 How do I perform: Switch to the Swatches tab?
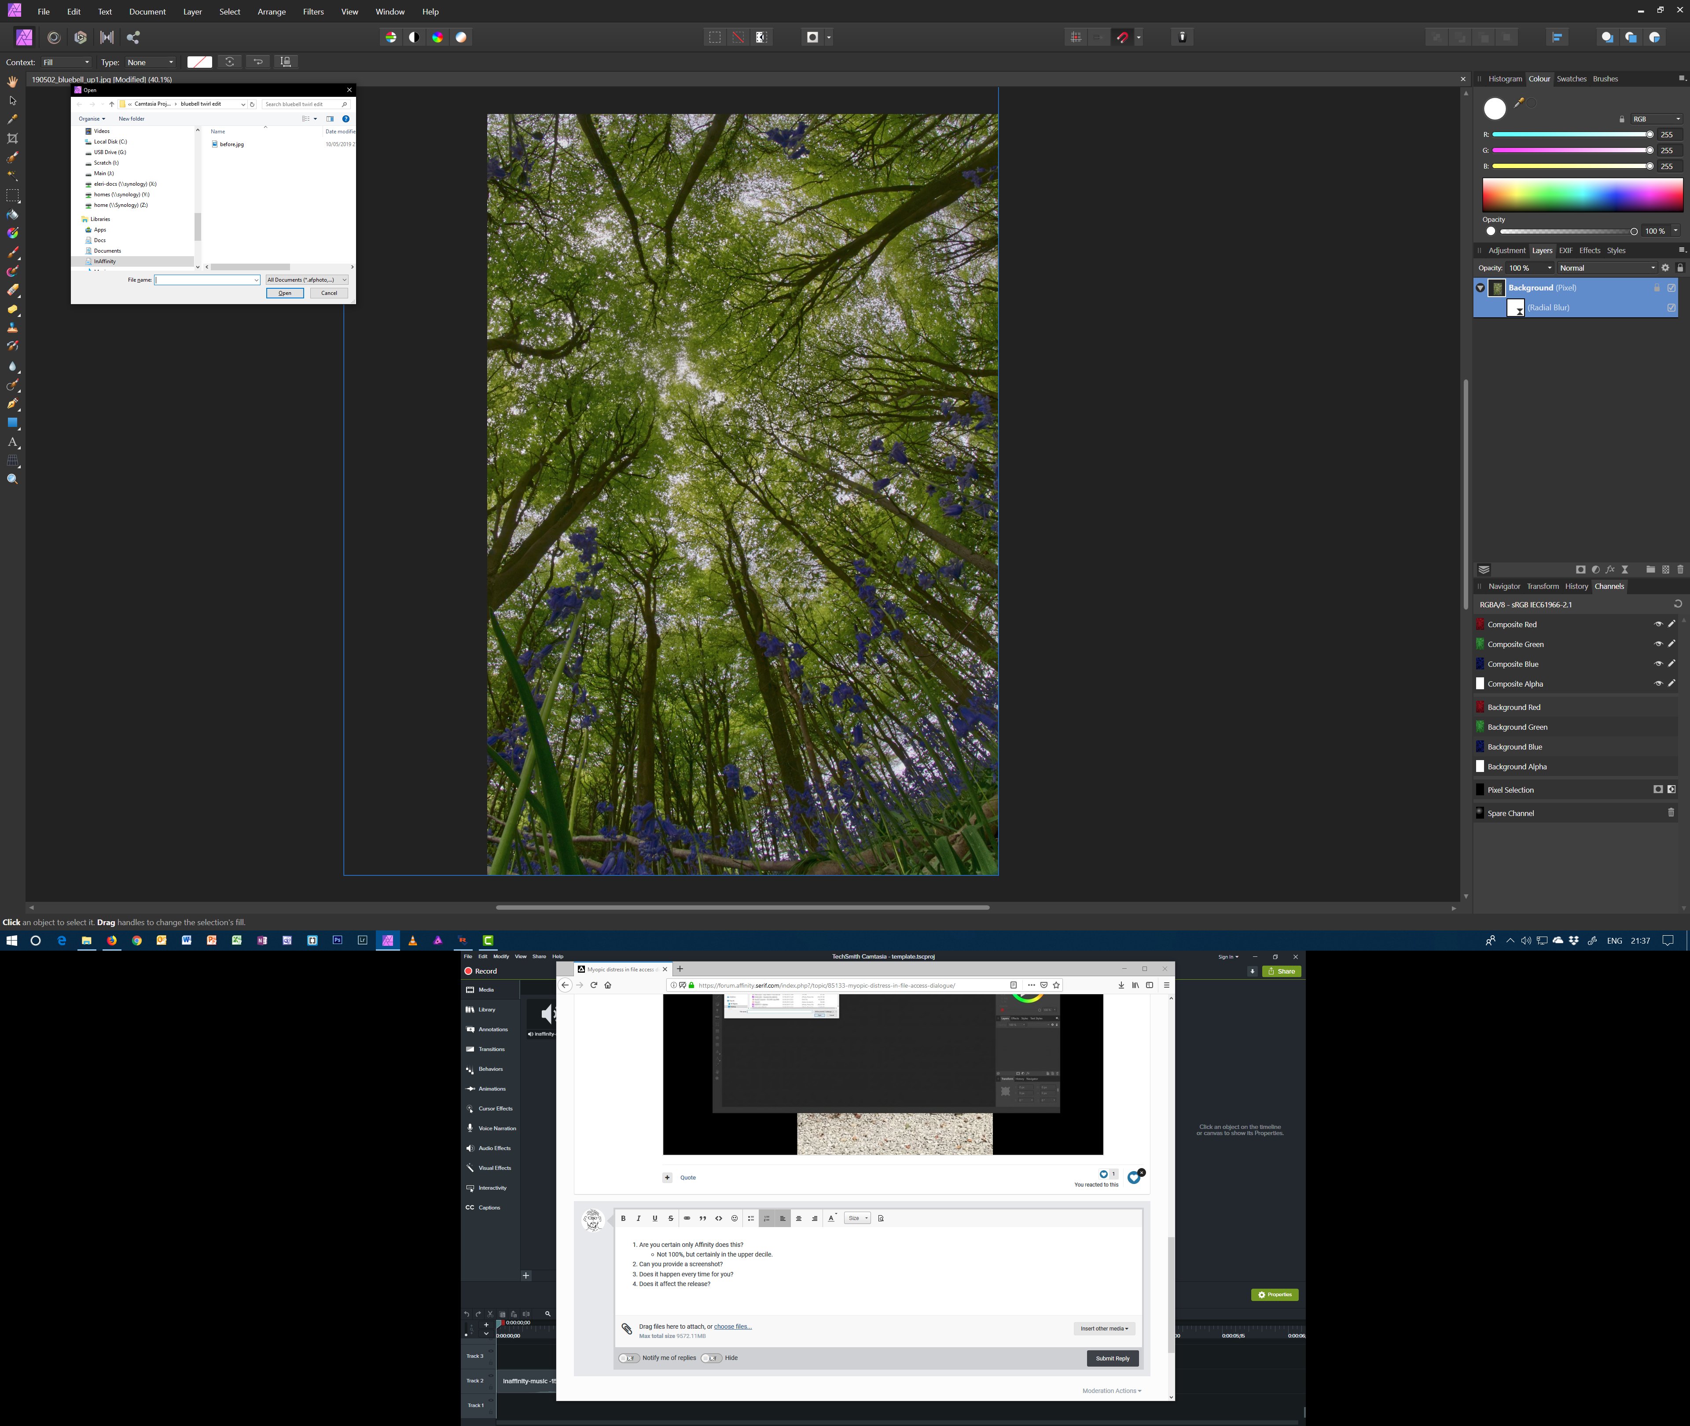tap(1571, 79)
